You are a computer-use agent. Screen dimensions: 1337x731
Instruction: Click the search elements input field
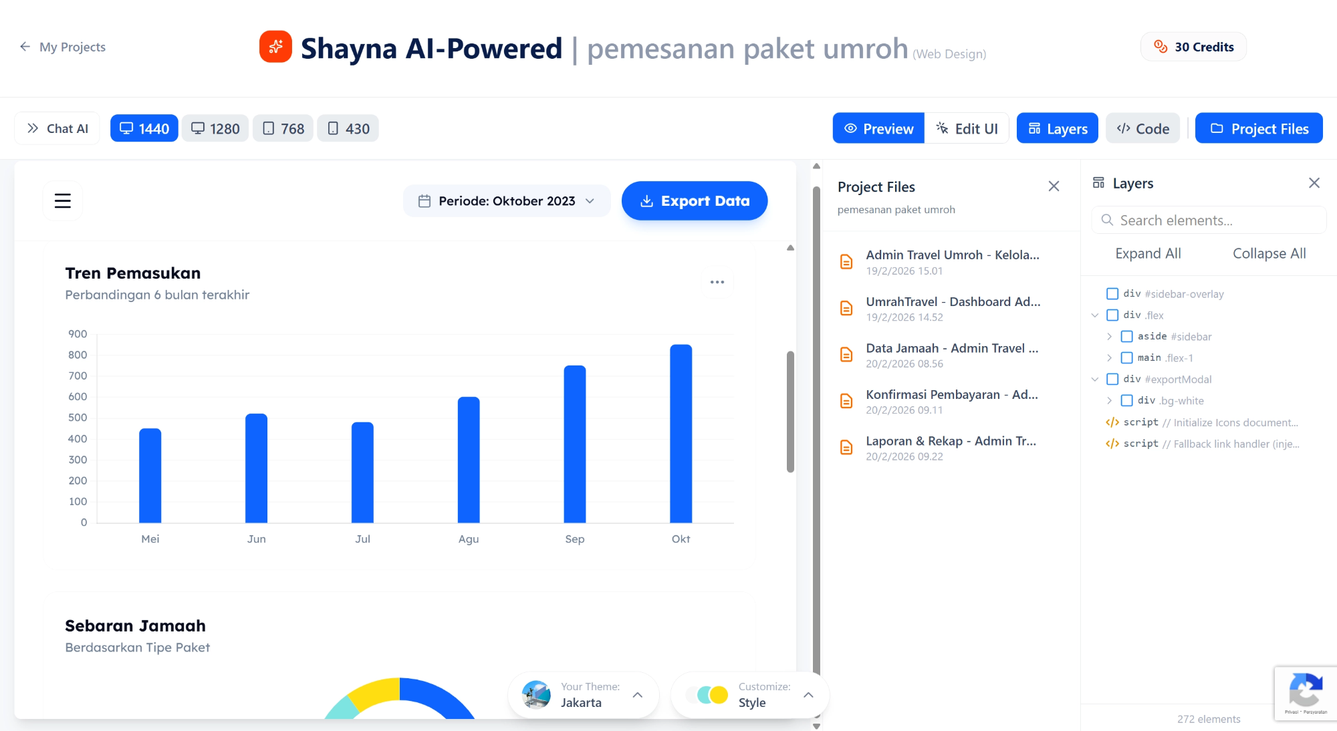tap(1208, 220)
